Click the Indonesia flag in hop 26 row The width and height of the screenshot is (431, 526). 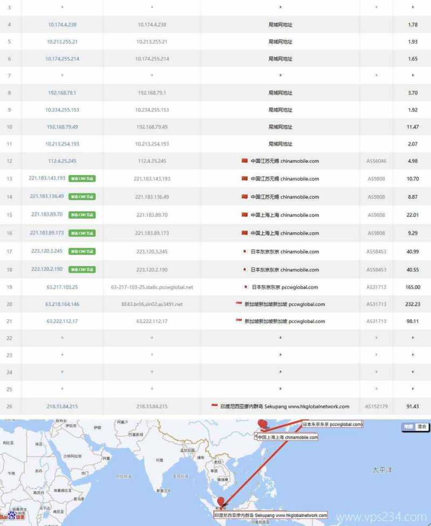point(215,406)
